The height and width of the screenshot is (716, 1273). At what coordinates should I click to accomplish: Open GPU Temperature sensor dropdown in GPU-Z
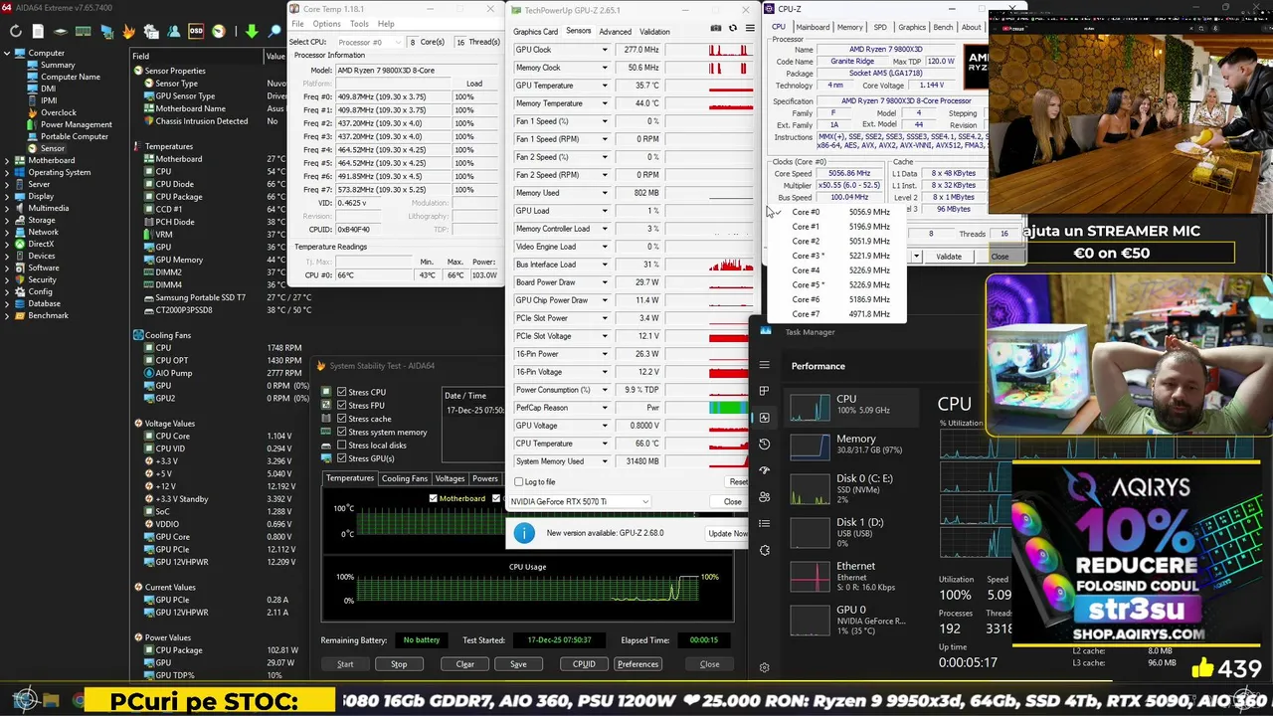point(604,86)
